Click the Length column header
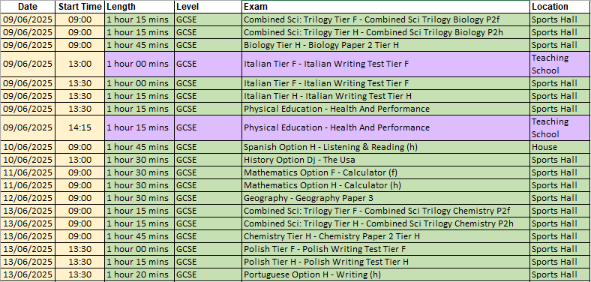The height and width of the screenshot is (282, 591). 139,7
